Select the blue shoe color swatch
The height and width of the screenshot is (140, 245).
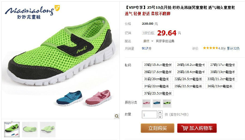coord(157,103)
